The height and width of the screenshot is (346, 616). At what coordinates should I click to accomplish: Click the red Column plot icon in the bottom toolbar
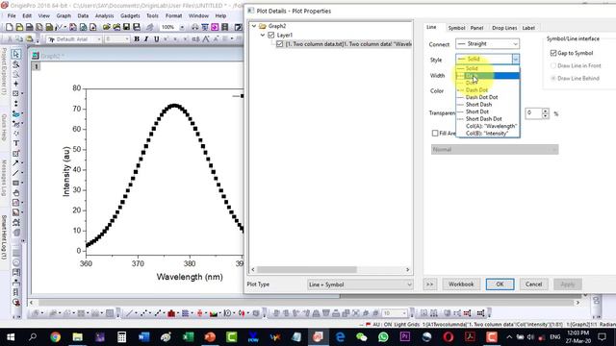pyautogui.click(x=171, y=313)
